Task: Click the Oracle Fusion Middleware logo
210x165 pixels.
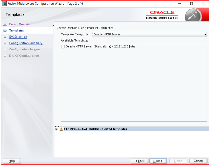Action: coord(162,15)
